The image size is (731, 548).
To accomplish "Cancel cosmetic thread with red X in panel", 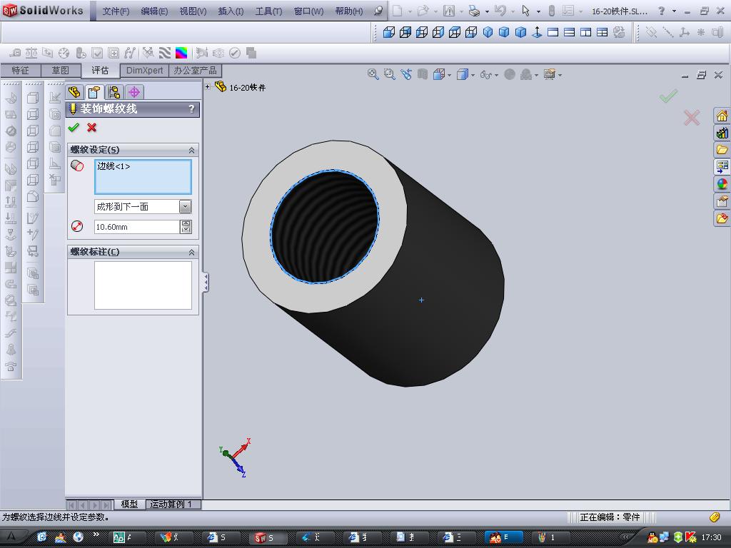I will click(x=91, y=128).
